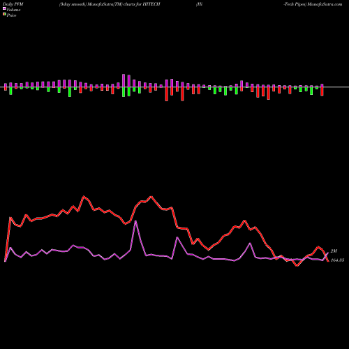Click the 'Price' legend label

(x=11, y=15)
